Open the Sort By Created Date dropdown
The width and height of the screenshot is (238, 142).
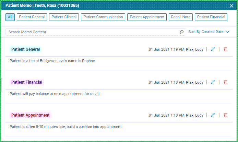tap(209, 32)
